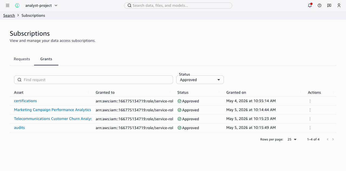Click the ARN in audits row
Screen dimensions: 346x171
coord(134,128)
